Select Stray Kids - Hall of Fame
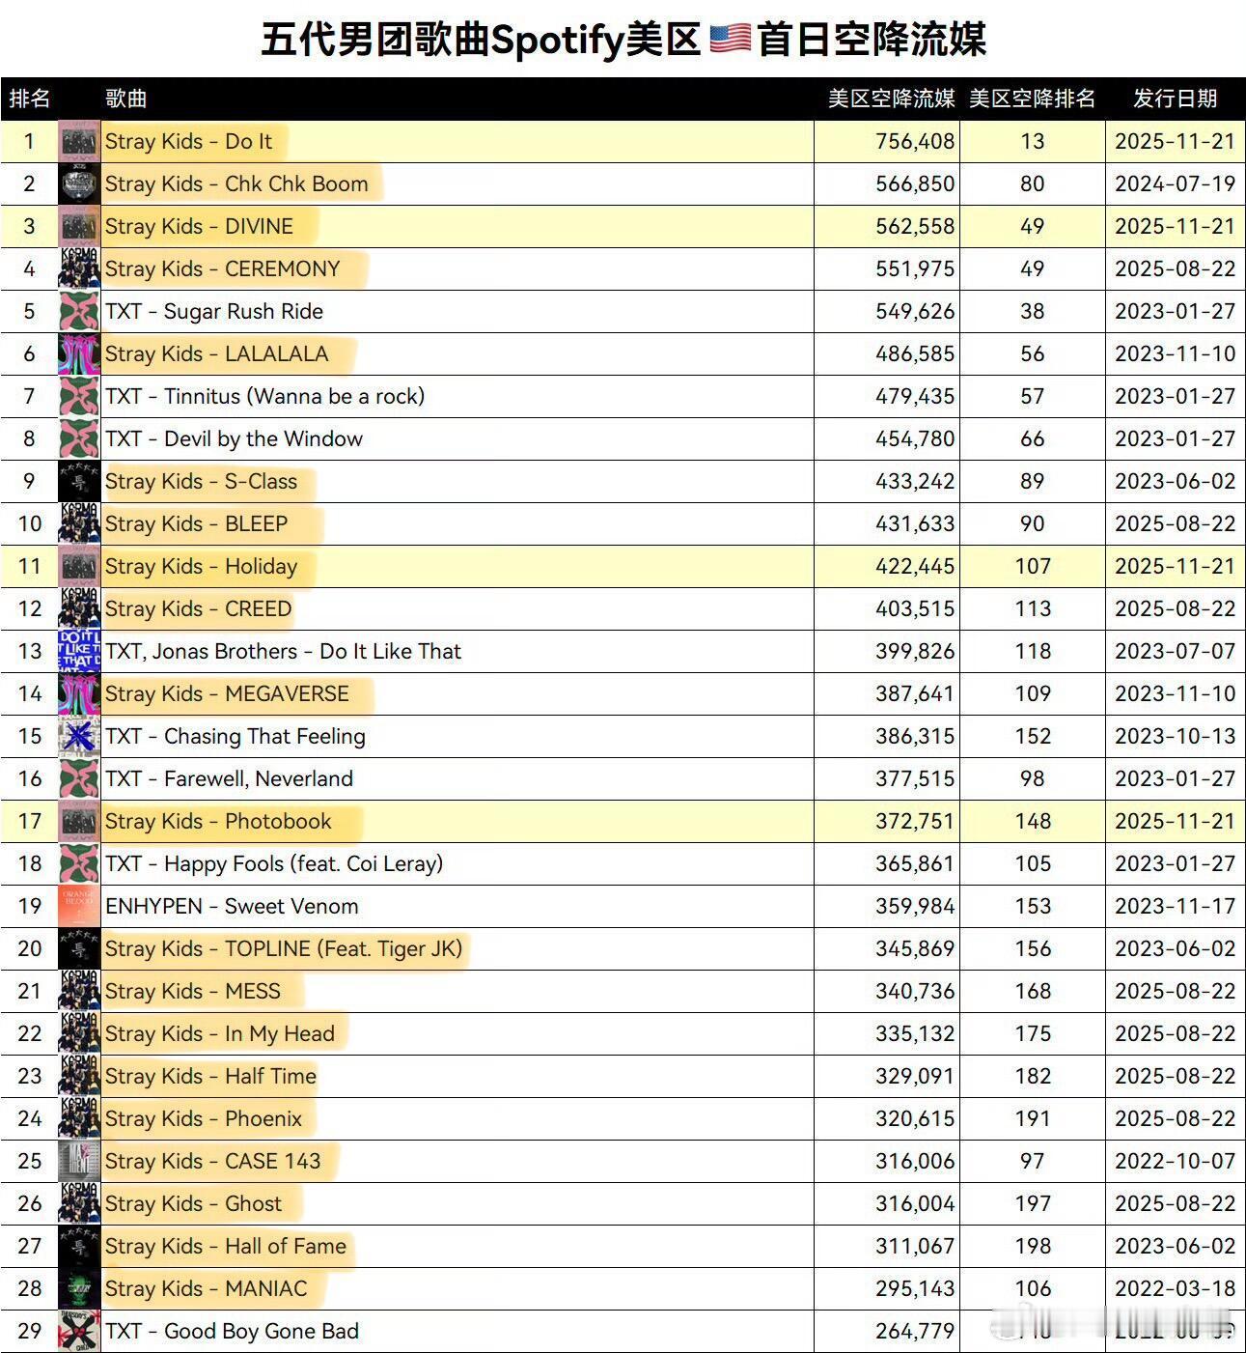The height and width of the screenshot is (1353, 1246). 225,1246
